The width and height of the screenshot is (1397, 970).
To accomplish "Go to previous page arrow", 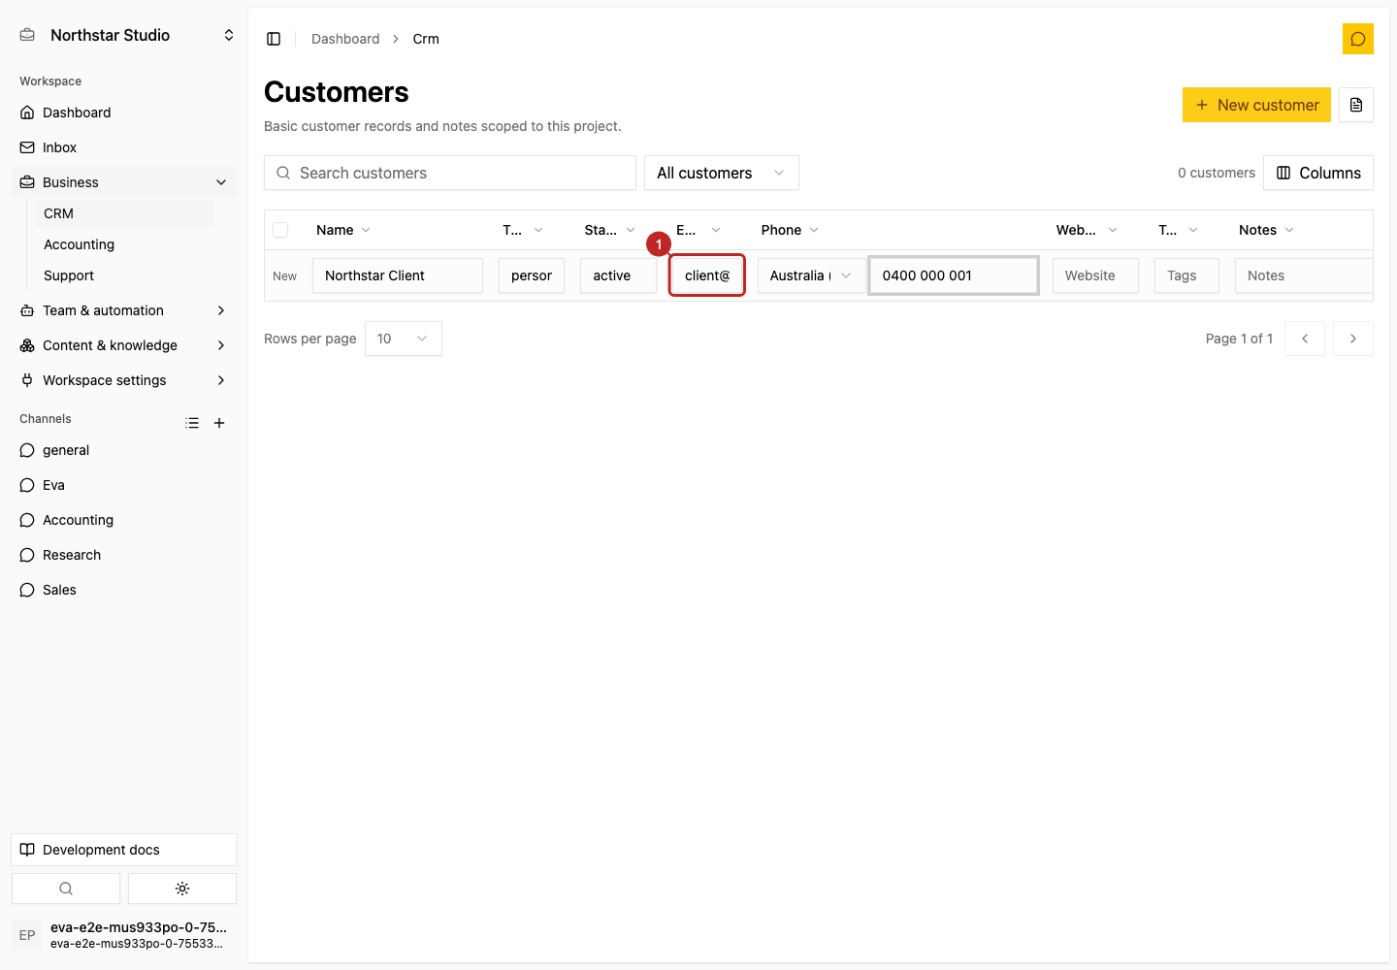I will (x=1305, y=339).
